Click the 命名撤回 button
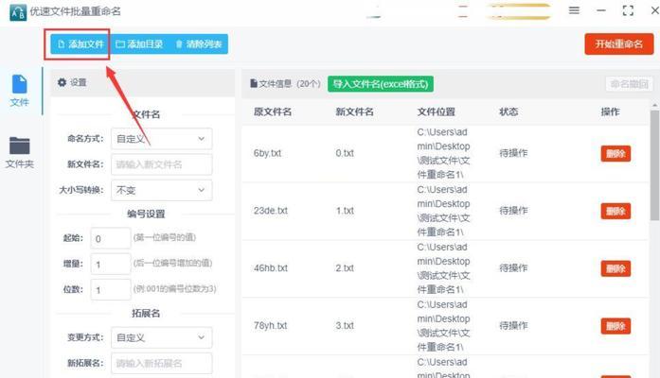 630,84
